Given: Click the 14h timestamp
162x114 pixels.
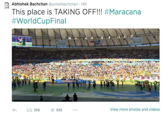Looking at the screenshot, I should click(x=84, y=4).
